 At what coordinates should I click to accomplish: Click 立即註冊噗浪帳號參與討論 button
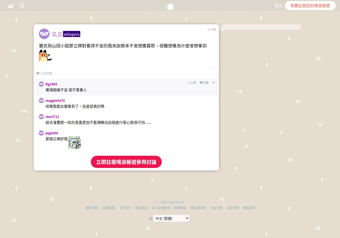pos(126,162)
